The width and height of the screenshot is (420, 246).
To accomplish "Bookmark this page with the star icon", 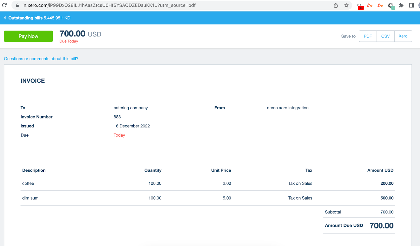I will point(346,5).
